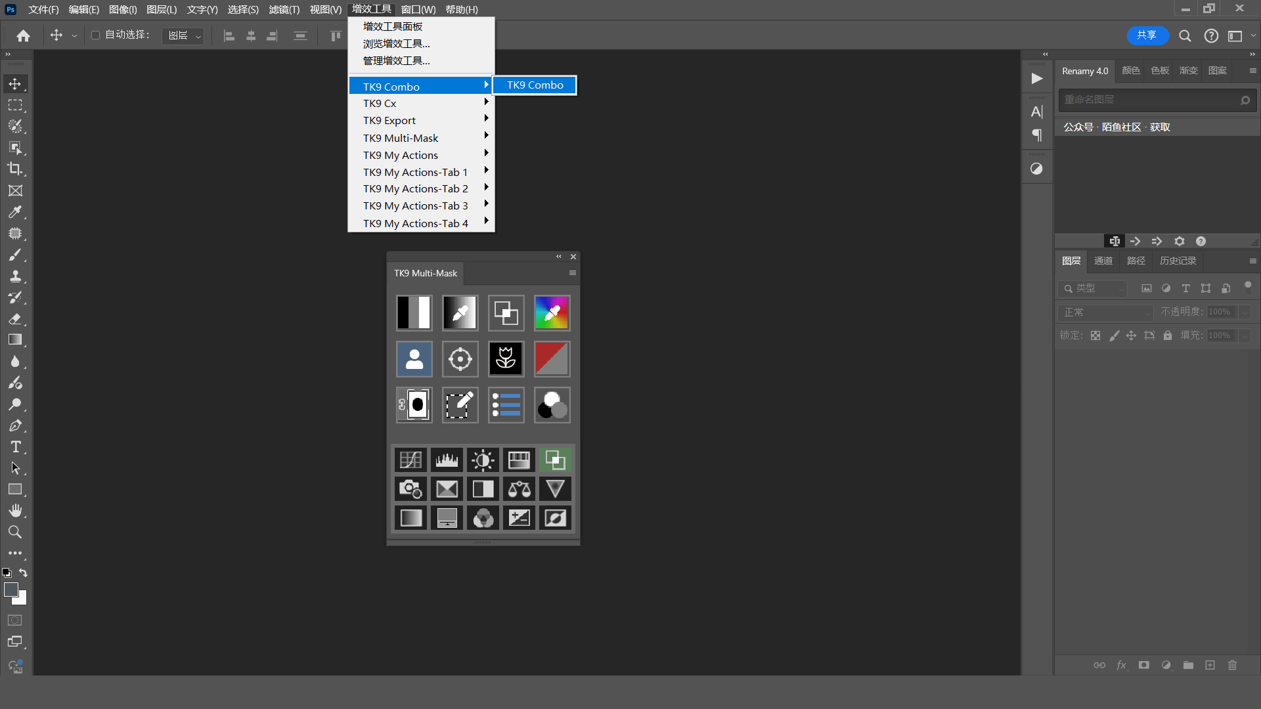Toggle the shape layer filter

(x=1206, y=288)
